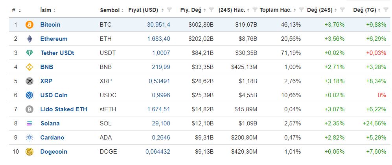Sort by rank number column header
The height and width of the screenshot is (165, 392).
pos(17,10)
